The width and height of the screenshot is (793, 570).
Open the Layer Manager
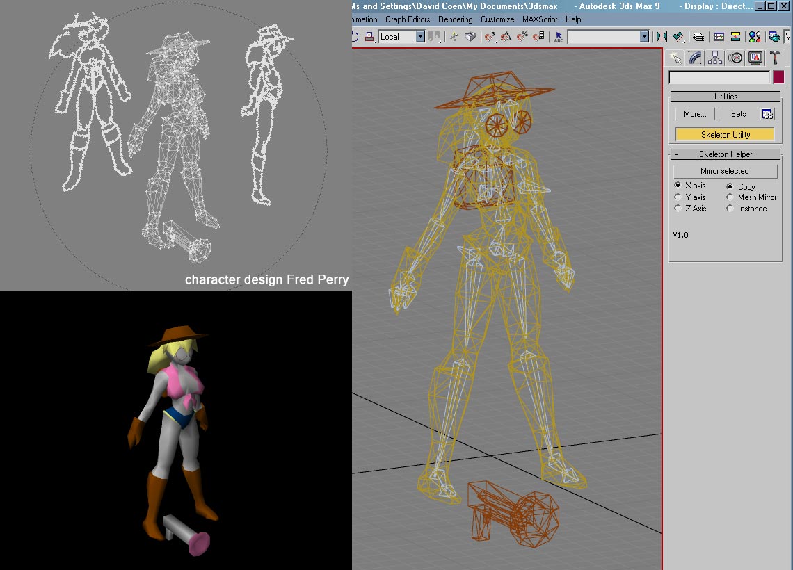tap(698, 37)
